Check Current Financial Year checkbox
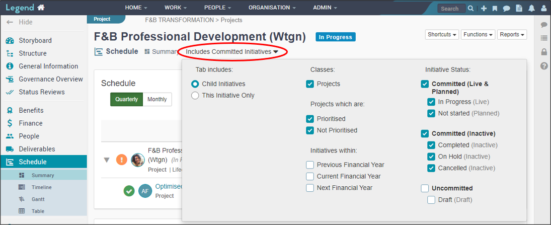This screenshot has width=551, height=225. click(310, 176)
